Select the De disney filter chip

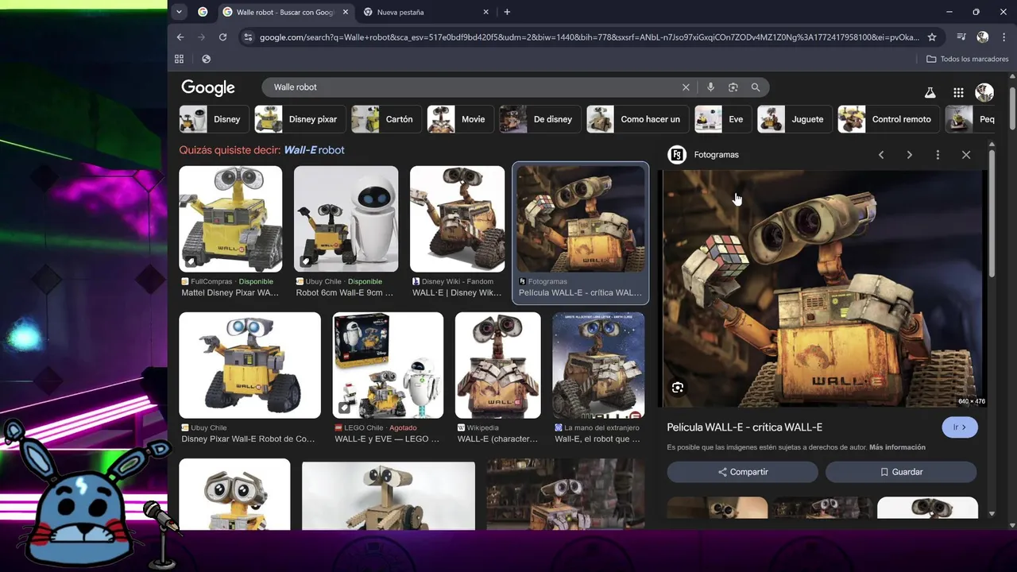540,119
